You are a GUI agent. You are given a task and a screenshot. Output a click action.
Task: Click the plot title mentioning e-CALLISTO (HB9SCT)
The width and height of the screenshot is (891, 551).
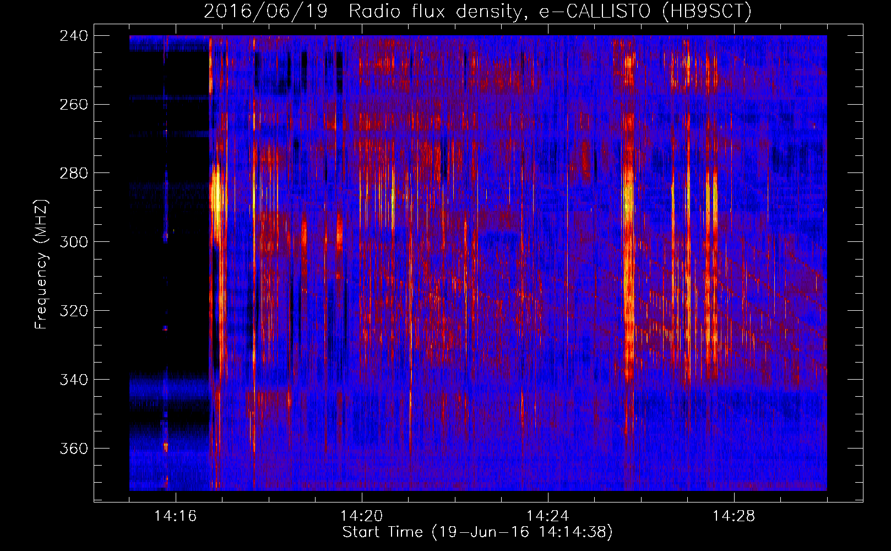click(x=477, y=11)
